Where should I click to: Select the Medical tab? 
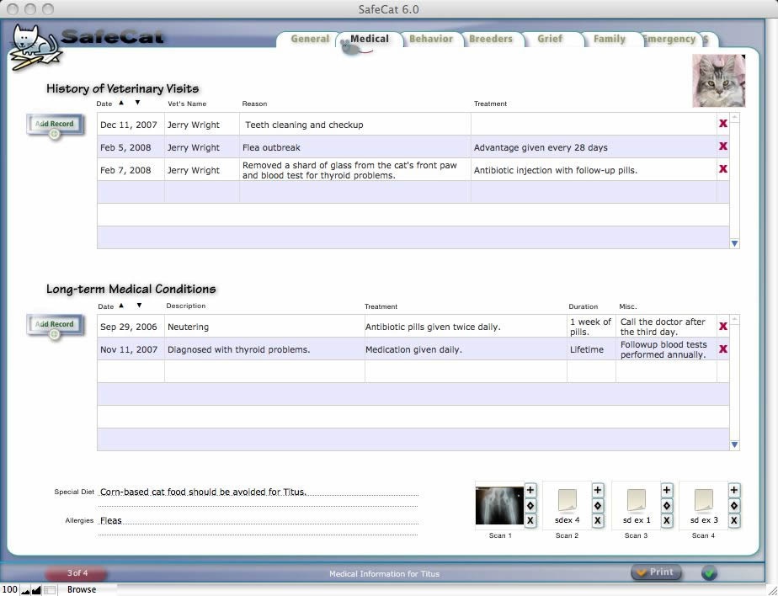point(369,39)
